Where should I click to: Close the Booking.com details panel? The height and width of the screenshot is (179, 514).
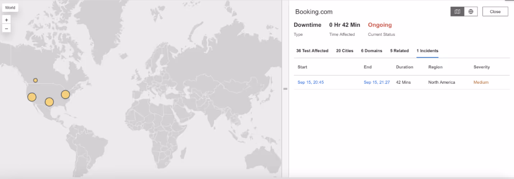[495, 11]
